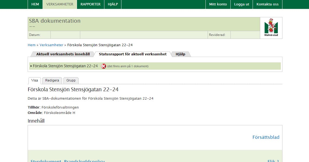Go to HEM in top navigation
This screenshot has height=162, width=309.
coord(35,4)
